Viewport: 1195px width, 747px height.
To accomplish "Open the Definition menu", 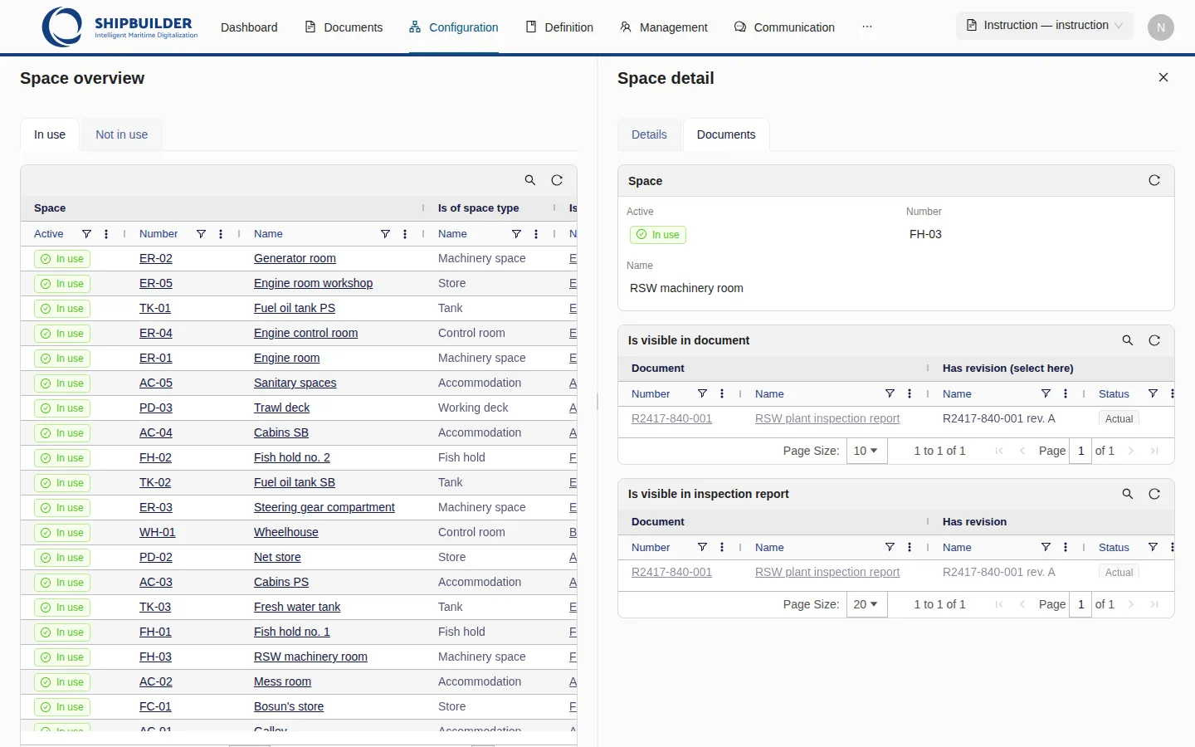I will 559,27.
